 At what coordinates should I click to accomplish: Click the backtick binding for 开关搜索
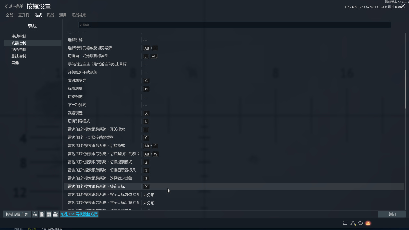146,130
